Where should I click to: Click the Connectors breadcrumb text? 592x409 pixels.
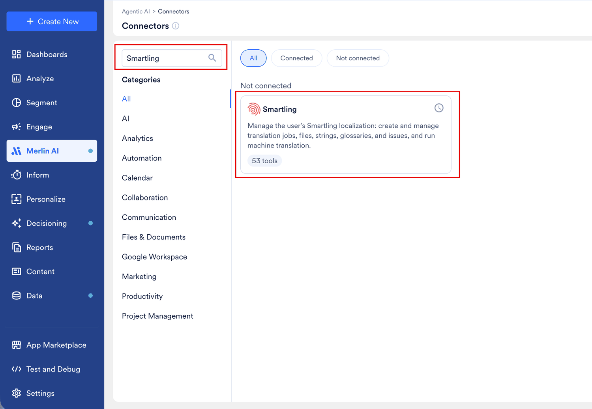(x=174, y=11)
